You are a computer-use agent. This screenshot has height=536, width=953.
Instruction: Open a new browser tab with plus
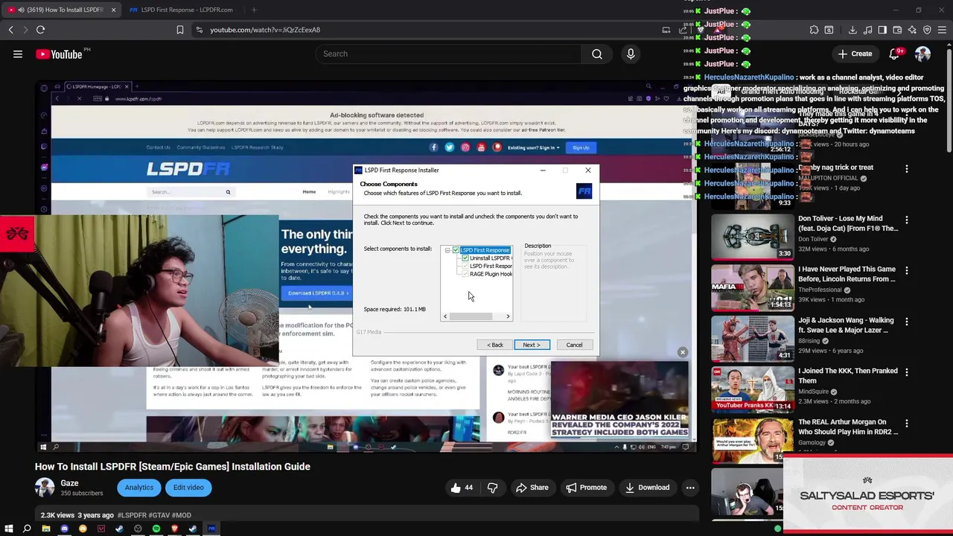(x=254, y=10)
